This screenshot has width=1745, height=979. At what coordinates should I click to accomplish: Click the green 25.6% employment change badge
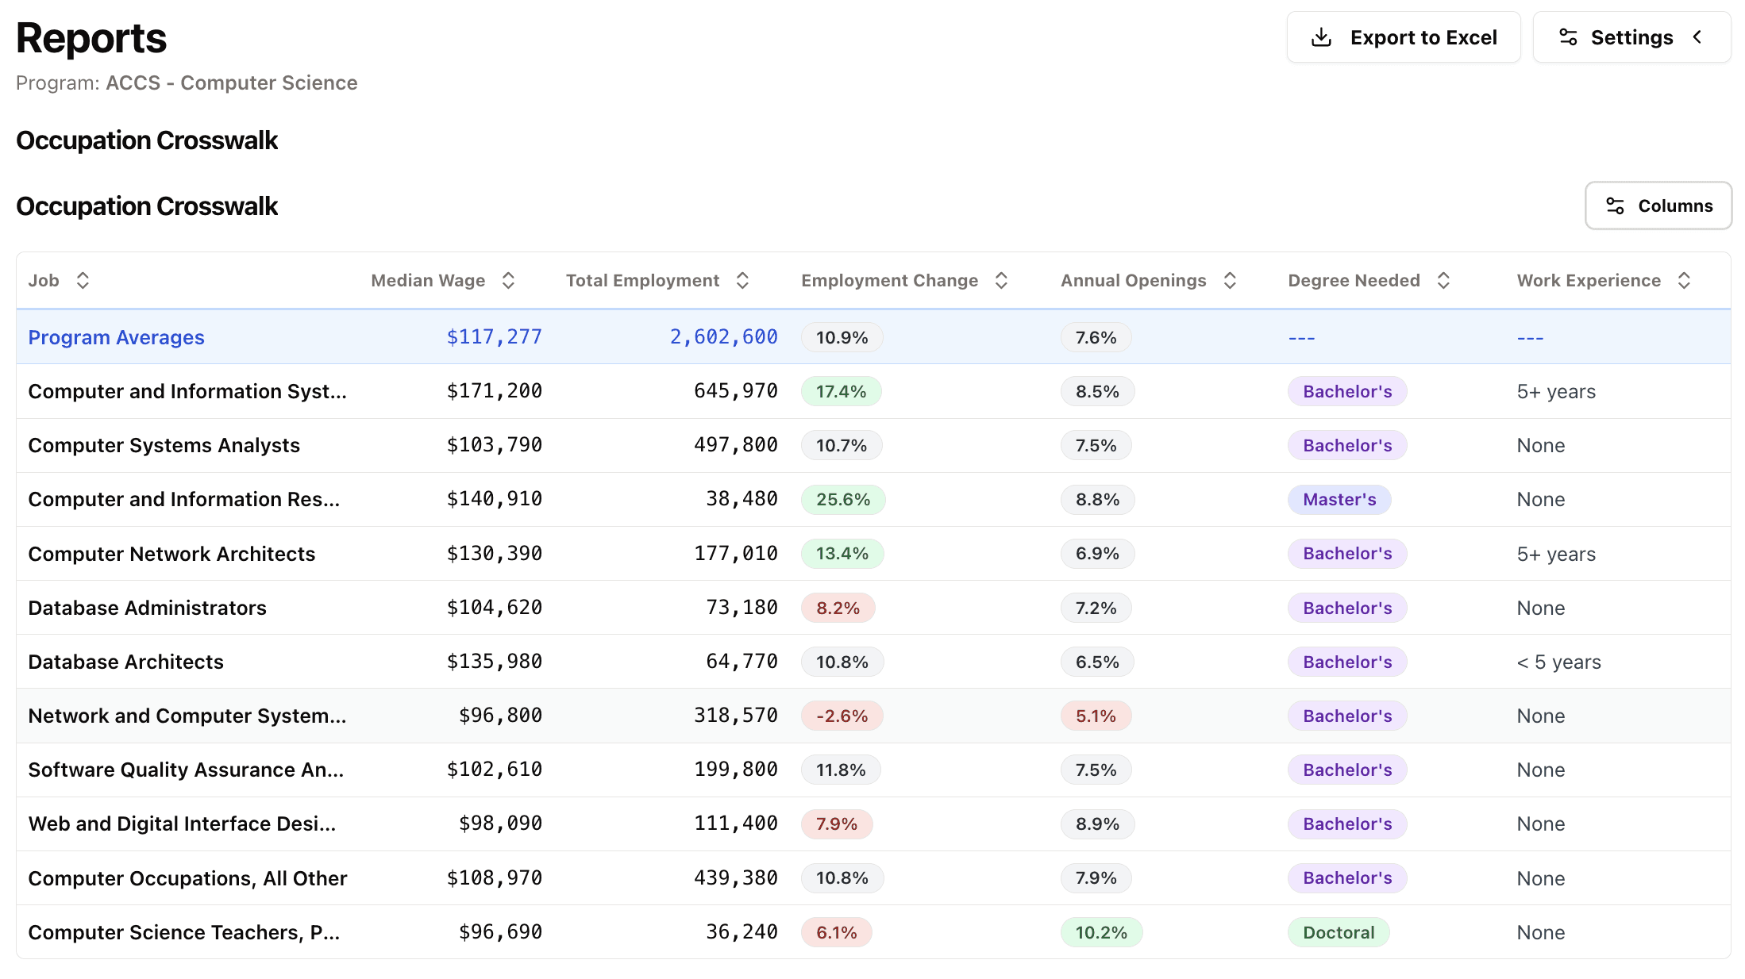coord(842,500)
